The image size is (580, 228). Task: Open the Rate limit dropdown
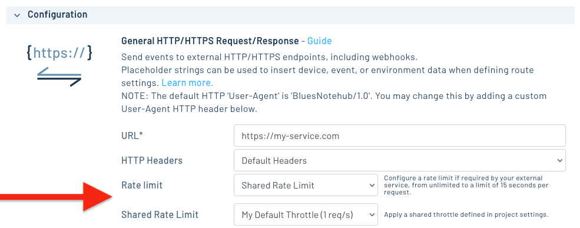pyautogui.click(x=306, y=185)
